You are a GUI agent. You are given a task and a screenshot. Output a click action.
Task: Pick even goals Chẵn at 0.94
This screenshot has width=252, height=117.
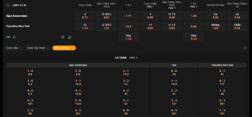pyautogui.click(x=237, y=26)
